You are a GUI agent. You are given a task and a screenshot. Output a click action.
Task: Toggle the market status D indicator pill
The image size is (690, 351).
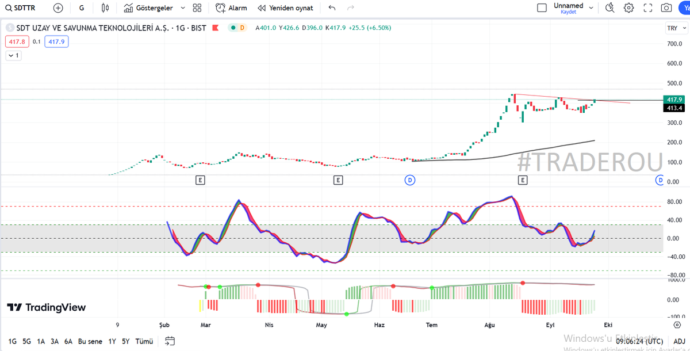[237, 28]
